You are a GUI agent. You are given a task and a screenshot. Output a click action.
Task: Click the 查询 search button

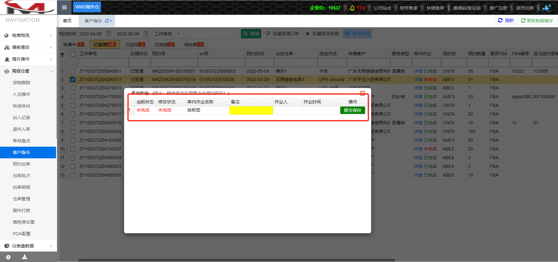[251, 34]
